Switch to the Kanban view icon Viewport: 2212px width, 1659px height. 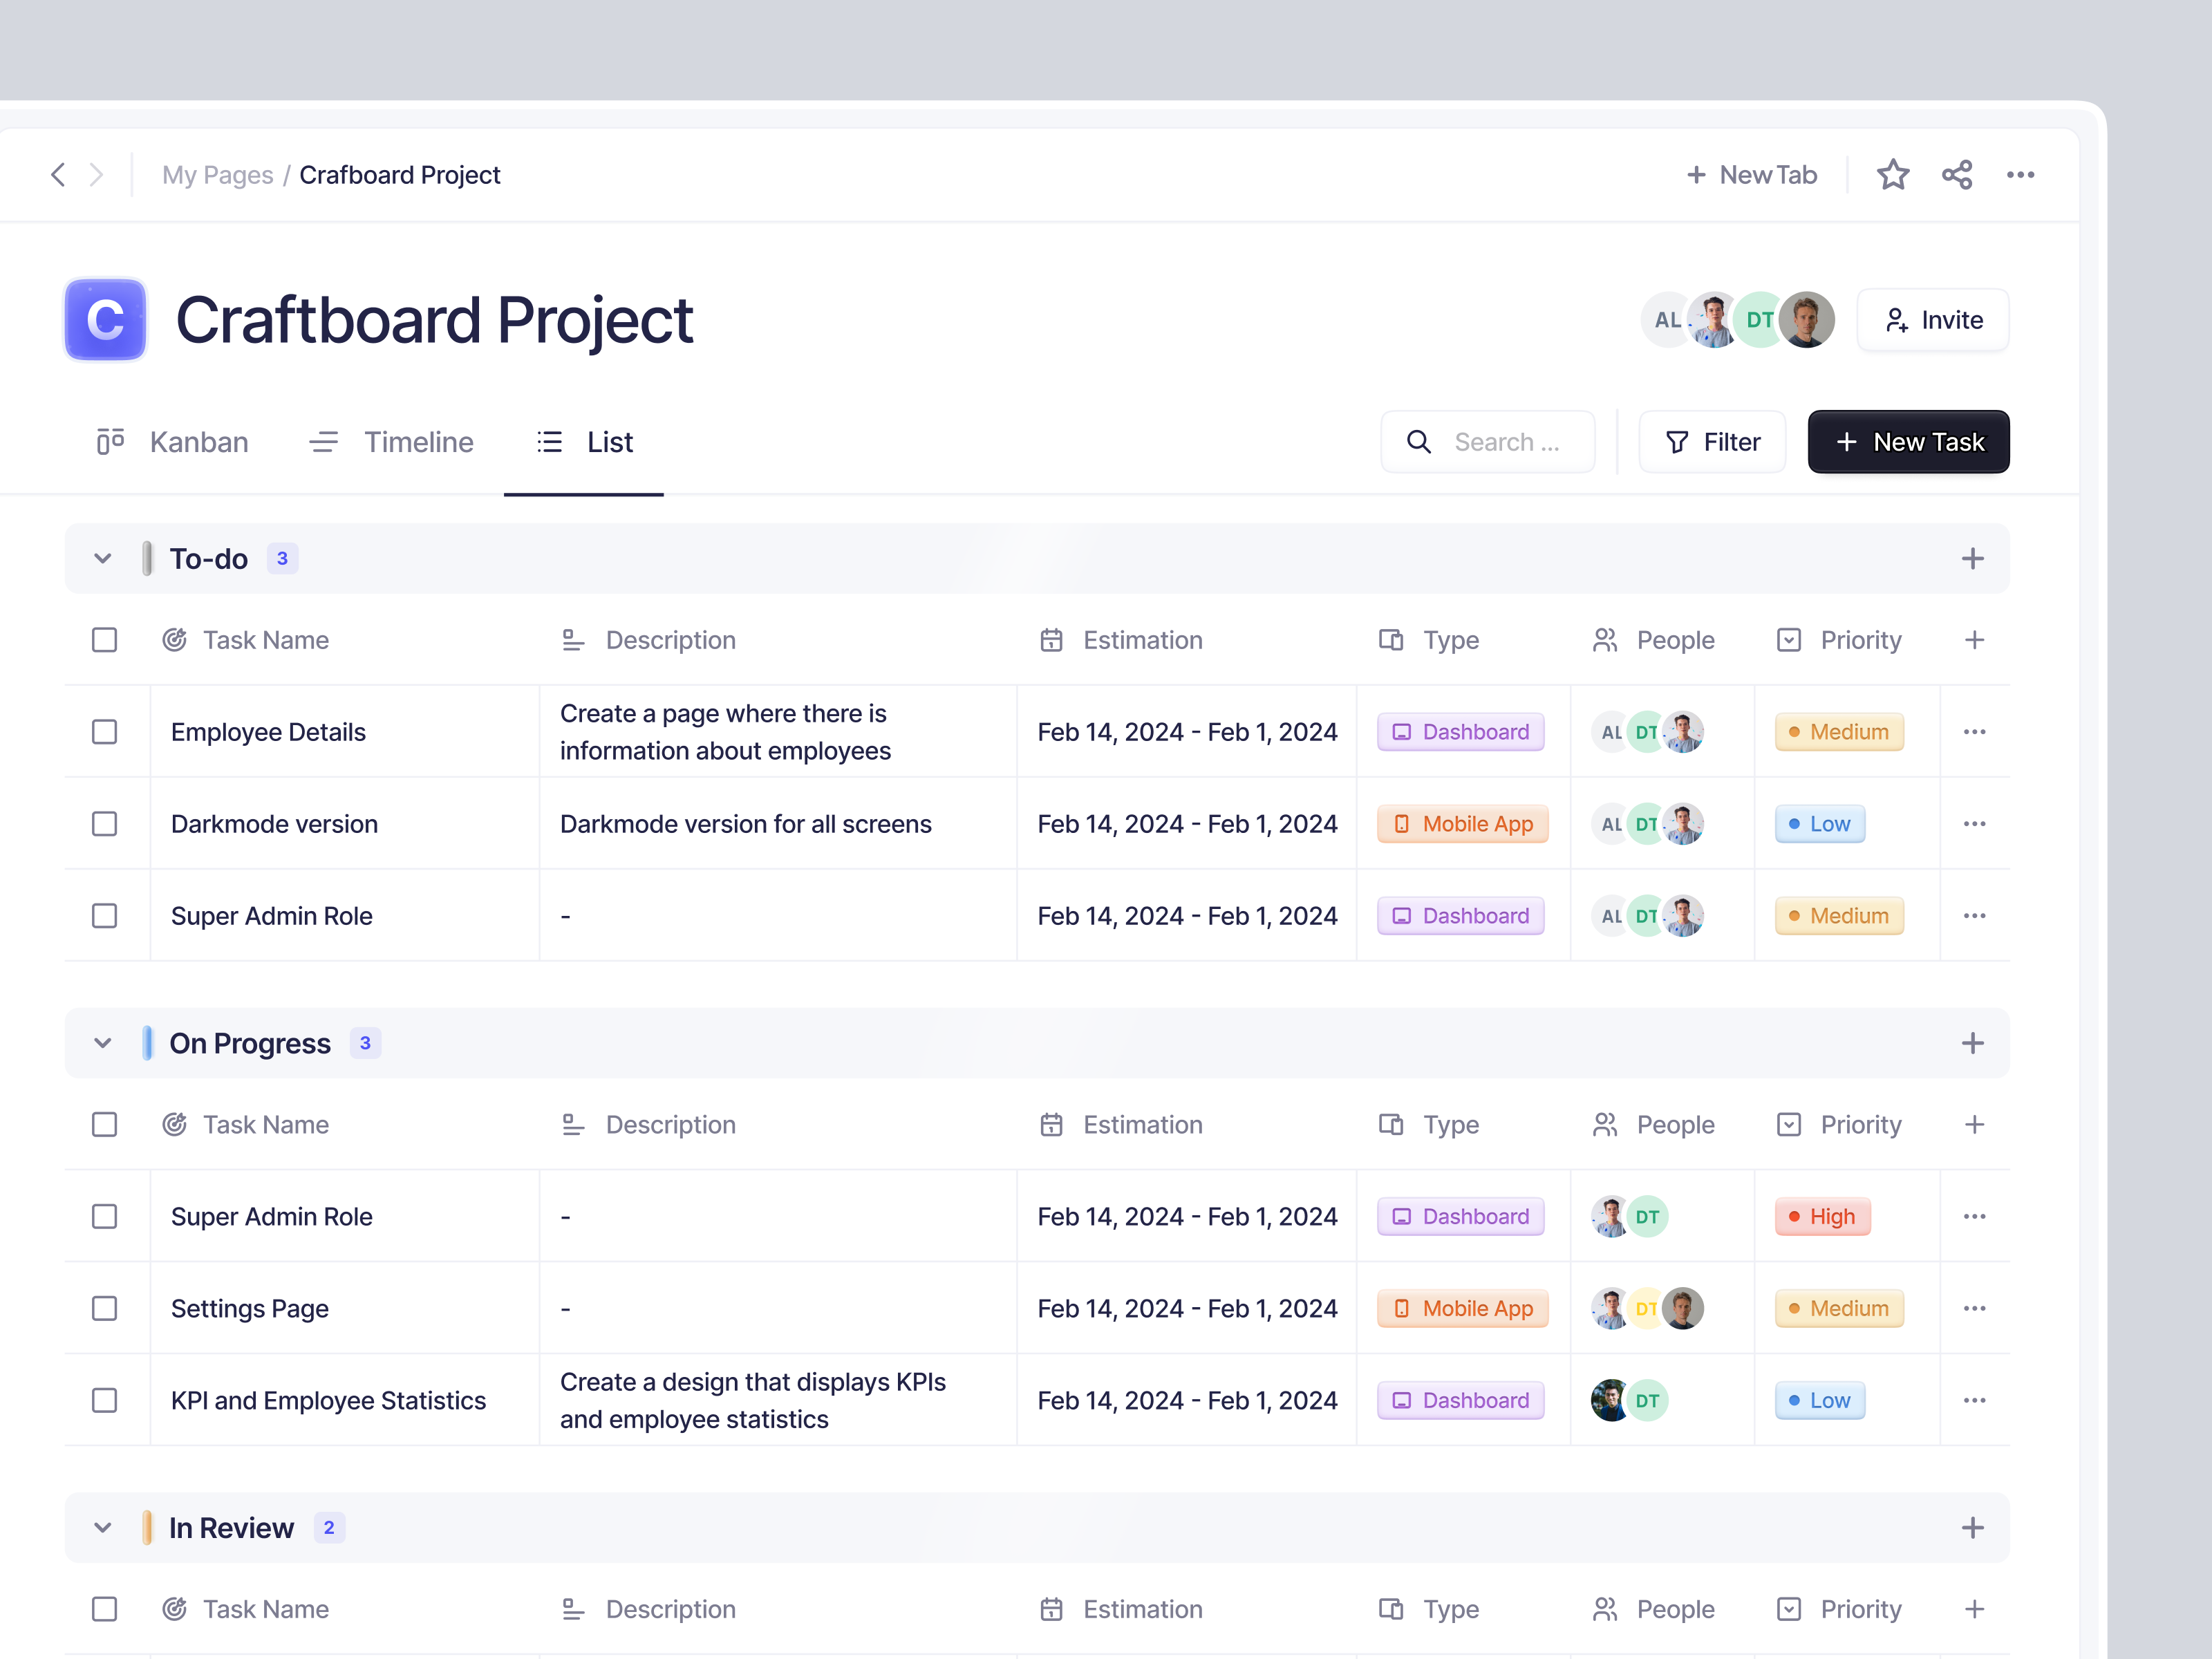pos(110,441)
